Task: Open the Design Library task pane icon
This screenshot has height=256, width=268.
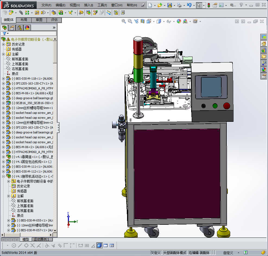Action: click(x=264, y=50)
